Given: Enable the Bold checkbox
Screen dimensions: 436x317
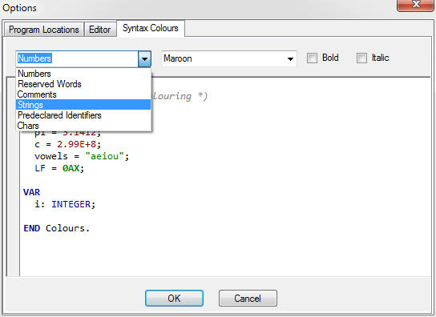Looking at the screenshot, I should coord(312,58).
